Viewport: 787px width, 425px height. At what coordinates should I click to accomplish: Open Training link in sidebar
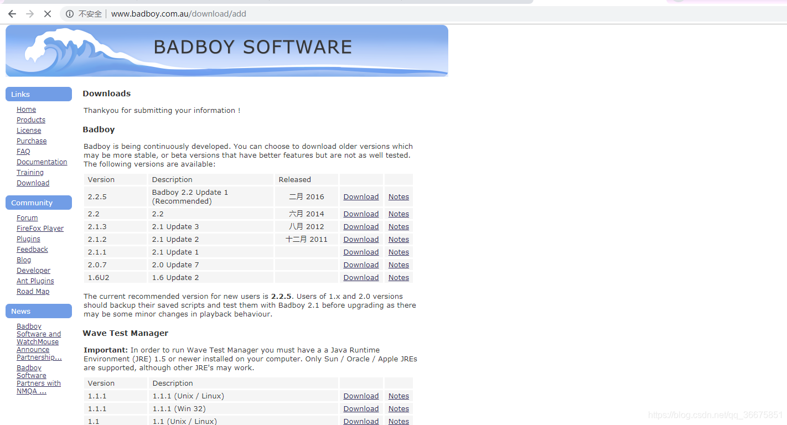pos(30,173)
